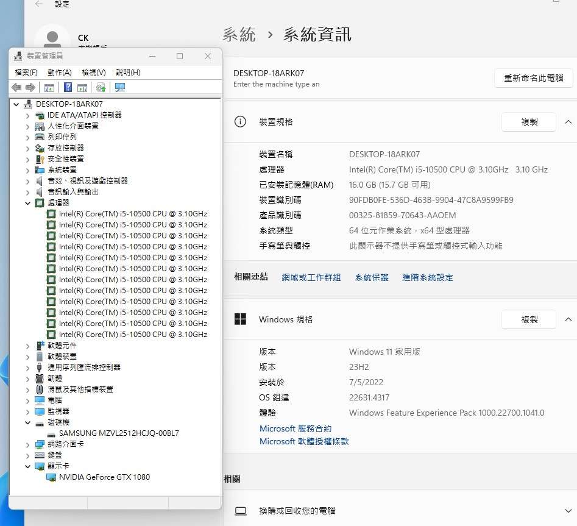Viewport: 577px width, 526px height.
Task: Open the 檢視(V) menu
Action: 93,73
